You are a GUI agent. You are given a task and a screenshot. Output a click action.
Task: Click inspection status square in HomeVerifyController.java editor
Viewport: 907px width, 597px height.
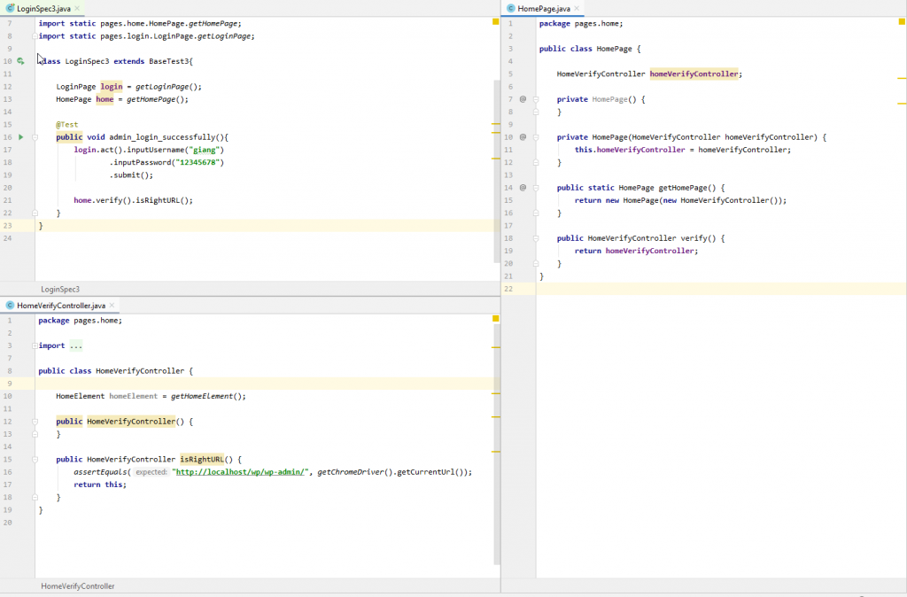pyautogui.click(x=496, y=320)
